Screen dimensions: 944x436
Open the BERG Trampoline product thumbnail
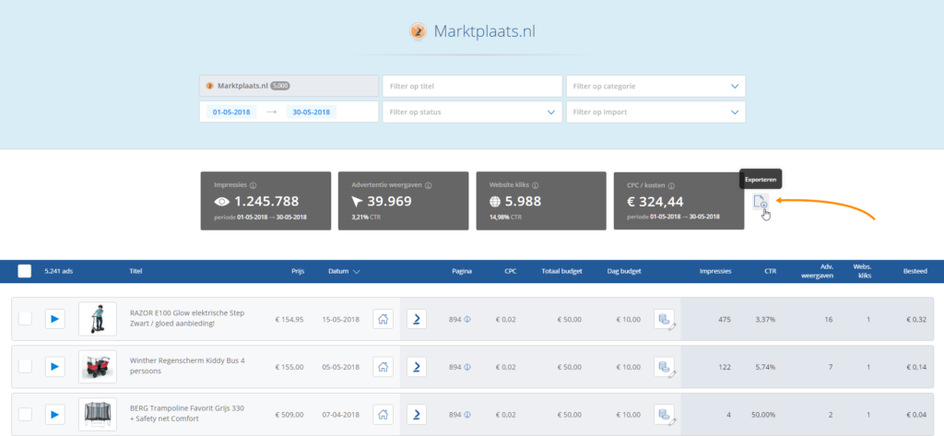click(98, 414)
